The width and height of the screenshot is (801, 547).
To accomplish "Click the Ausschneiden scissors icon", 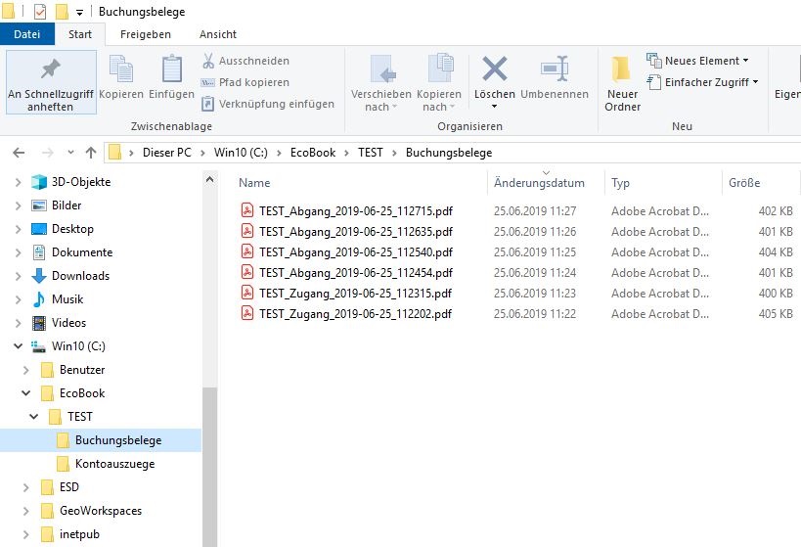I will pyautogui.click(x=208, y=61).
